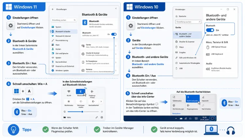
Task: Collapse the Info-Center with Reduzieren
Action: [176, 113]
